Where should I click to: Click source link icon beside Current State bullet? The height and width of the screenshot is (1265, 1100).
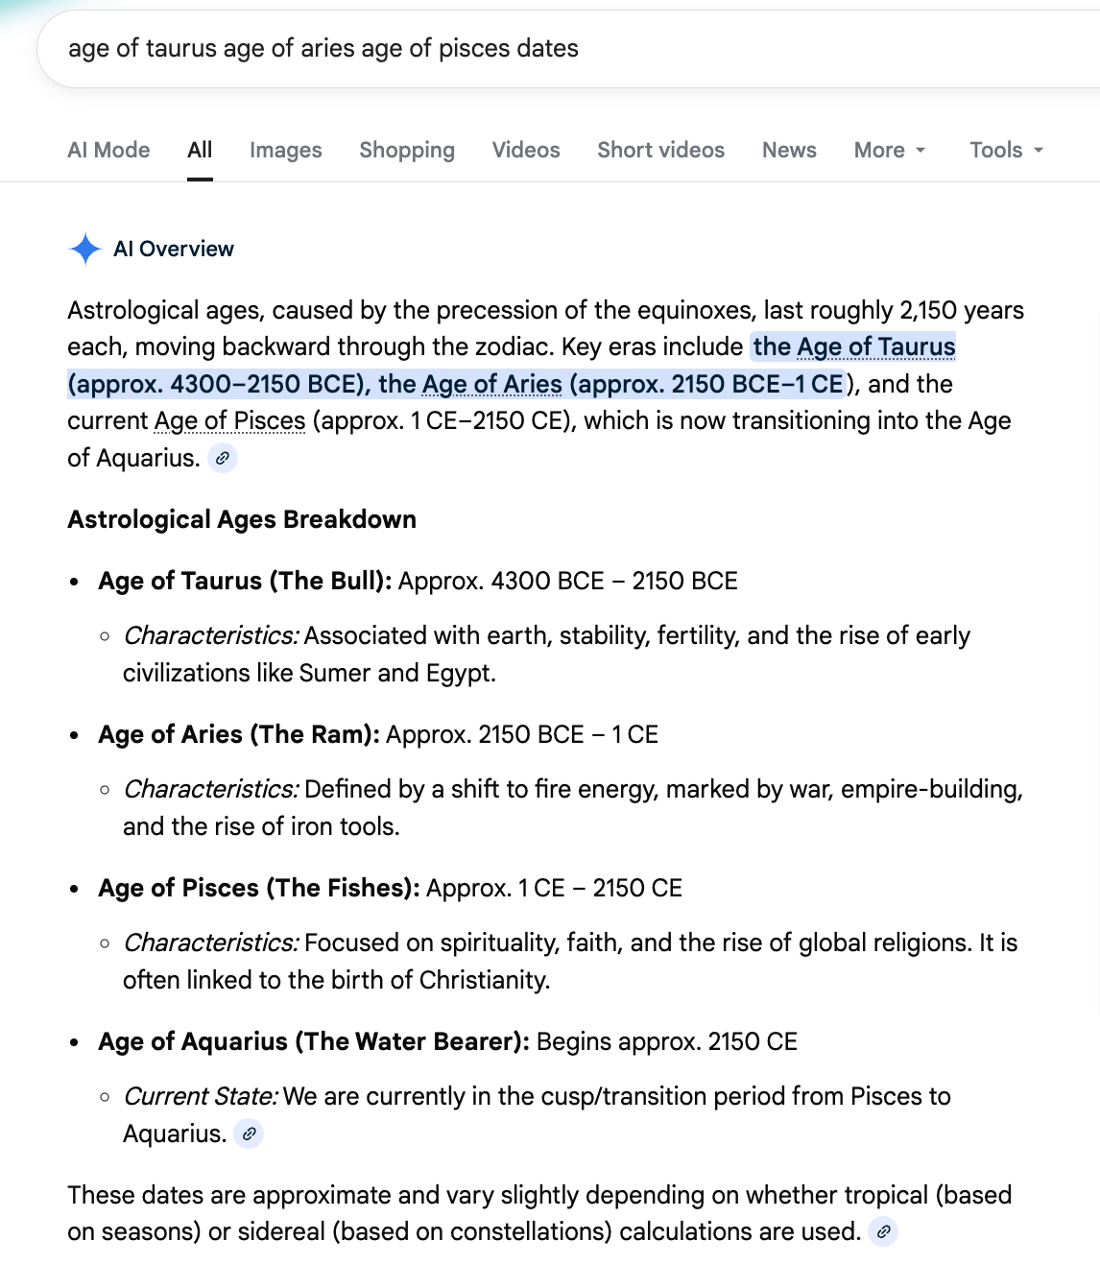point(249,1134)
